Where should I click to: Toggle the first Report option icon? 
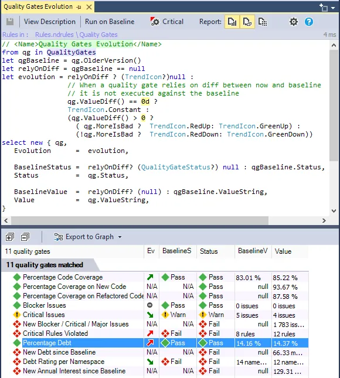232,22
